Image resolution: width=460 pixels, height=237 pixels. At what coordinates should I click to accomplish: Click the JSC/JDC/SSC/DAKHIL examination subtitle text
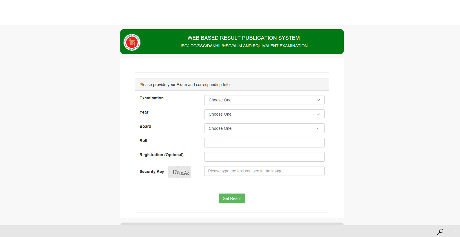[243, 46]
